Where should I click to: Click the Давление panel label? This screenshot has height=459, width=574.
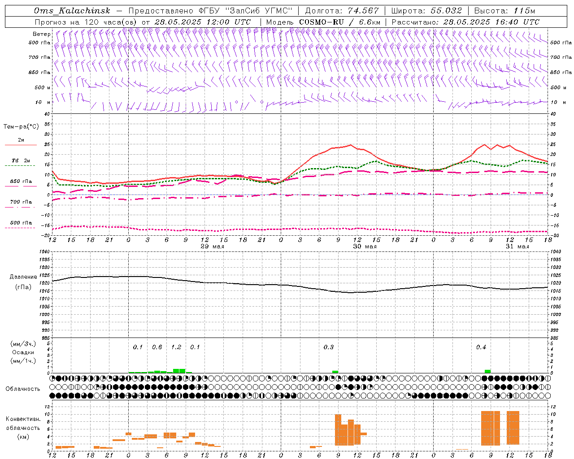(x=23, y=277)
